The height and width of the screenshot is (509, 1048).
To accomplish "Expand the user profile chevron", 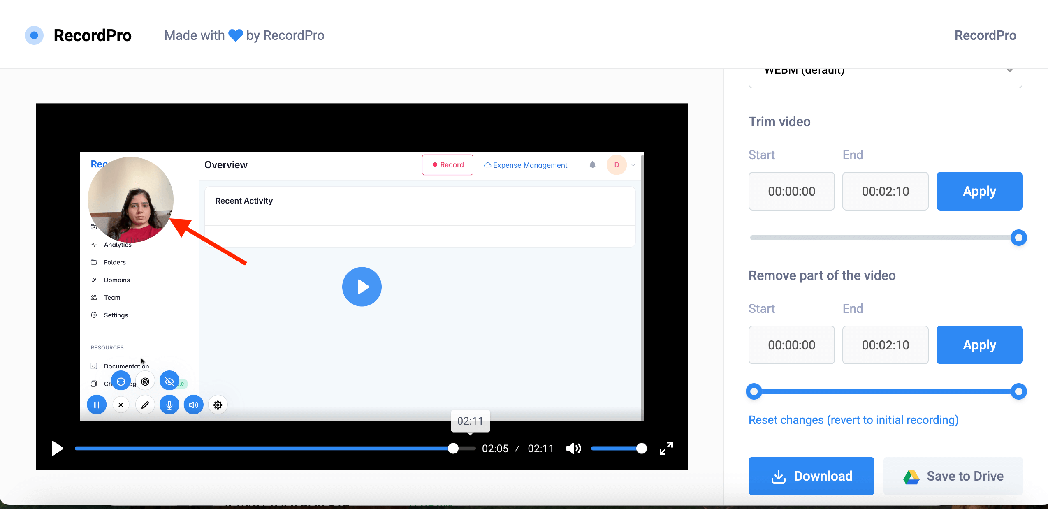I will coord(633,165).
